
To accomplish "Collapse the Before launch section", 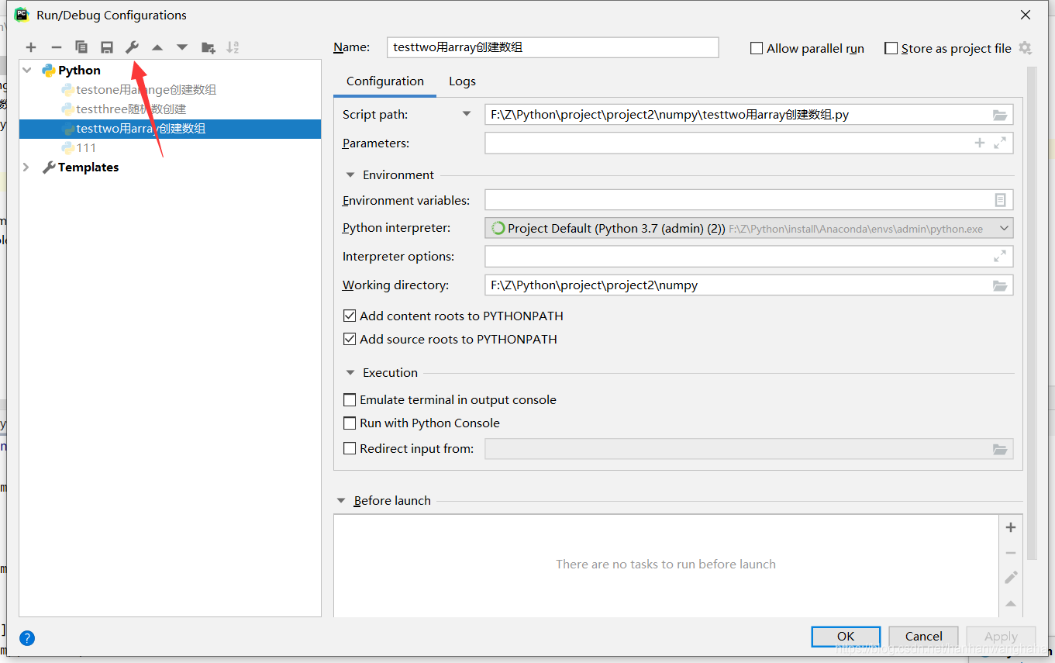I will 341,500.
